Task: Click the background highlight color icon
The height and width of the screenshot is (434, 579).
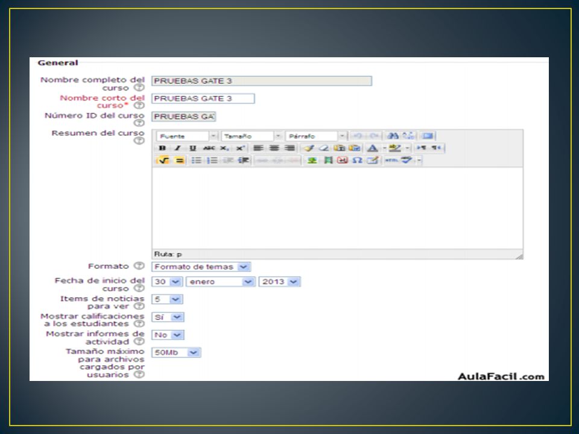Action: coord(394,148)
